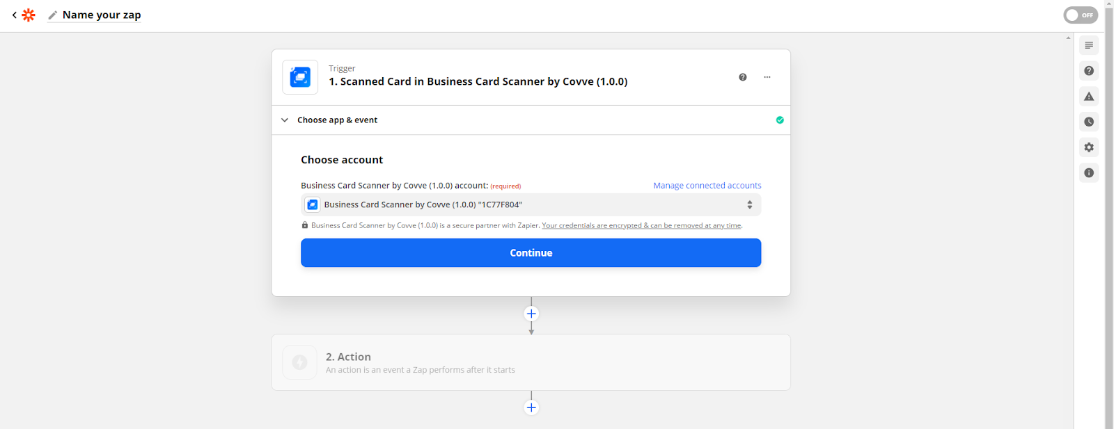This screenshot has height=429, width=1114.
Task: Open Manage connected accounts link
Action: (x=707, y=186)
